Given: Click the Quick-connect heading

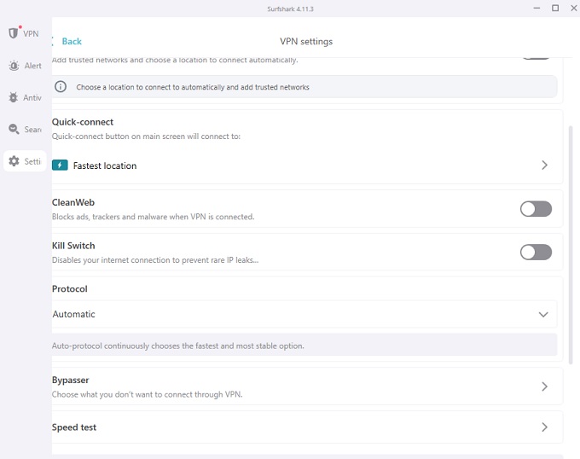Looking at the screenshot, I should tap(83, 122).
